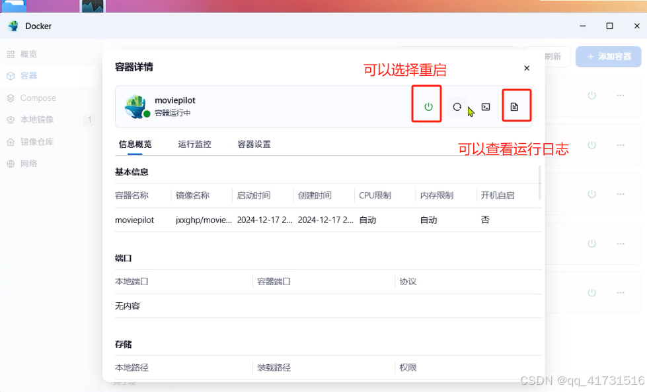Open the container terminal icon

point(486,107)
